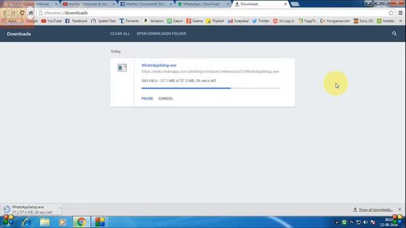Open the Hungama.com bookmark
The image size is (406, 228).
[335, 21]
